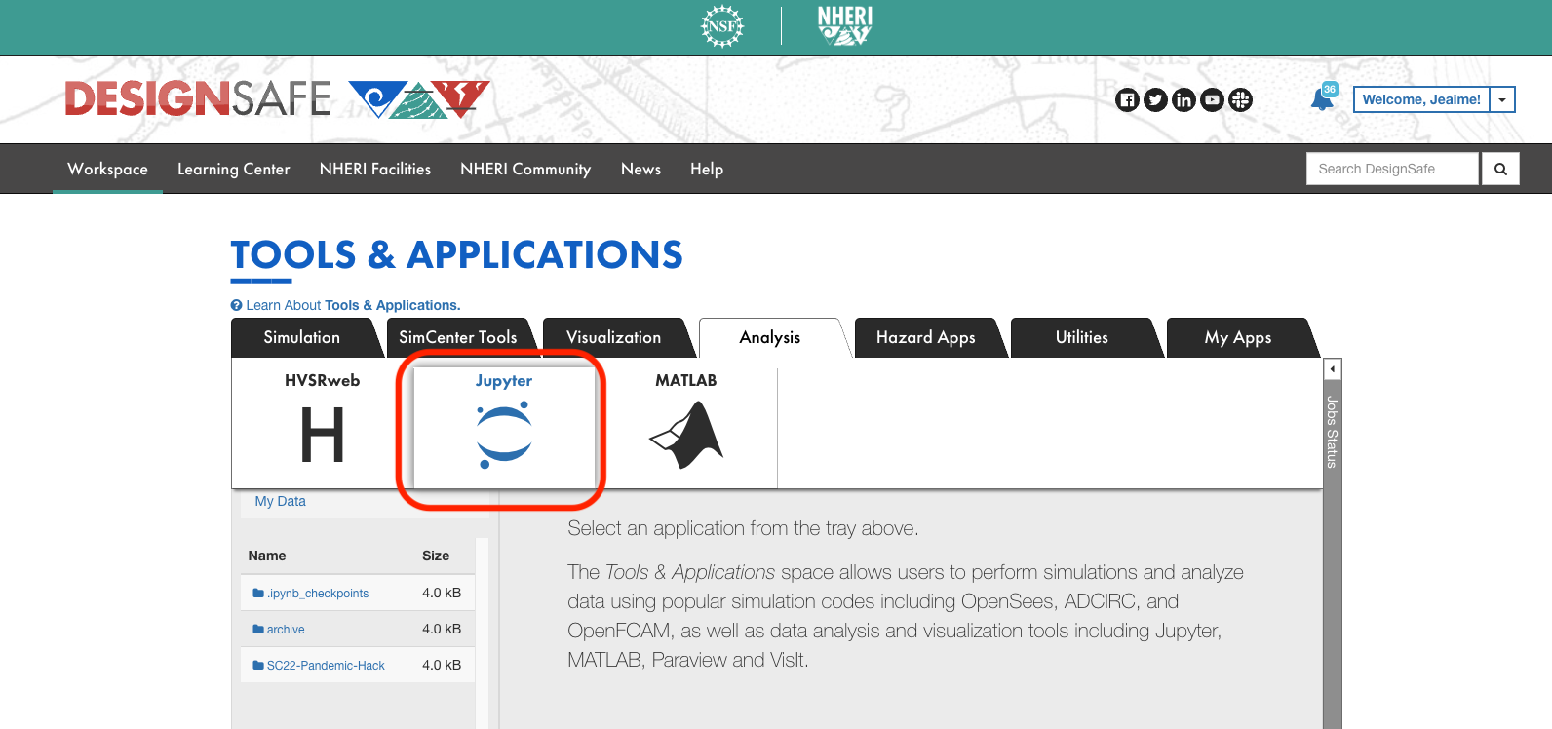This screenshot has height=729, width=1552.
Task: Click the NHERI logo in top banner
Action: coord(844,26)
